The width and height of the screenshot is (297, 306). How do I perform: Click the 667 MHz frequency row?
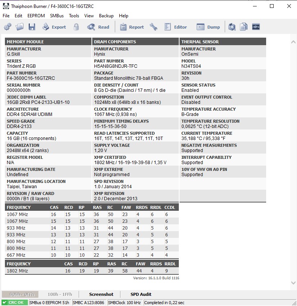coord(92,255)
